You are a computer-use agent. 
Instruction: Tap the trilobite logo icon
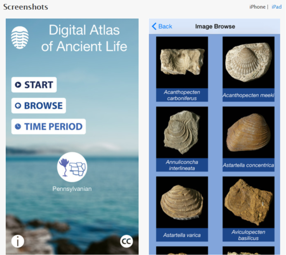[x=20, y=38]
